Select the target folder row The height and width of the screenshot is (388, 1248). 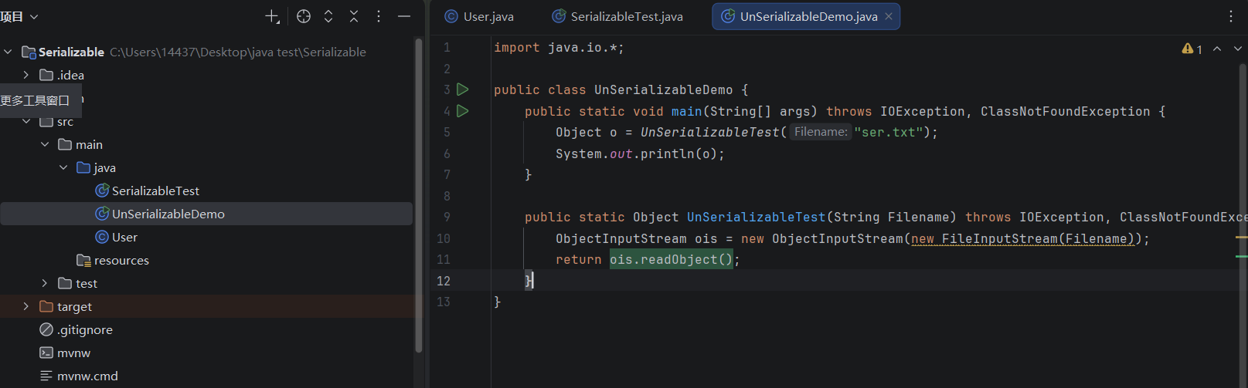(x=206, y=306)
